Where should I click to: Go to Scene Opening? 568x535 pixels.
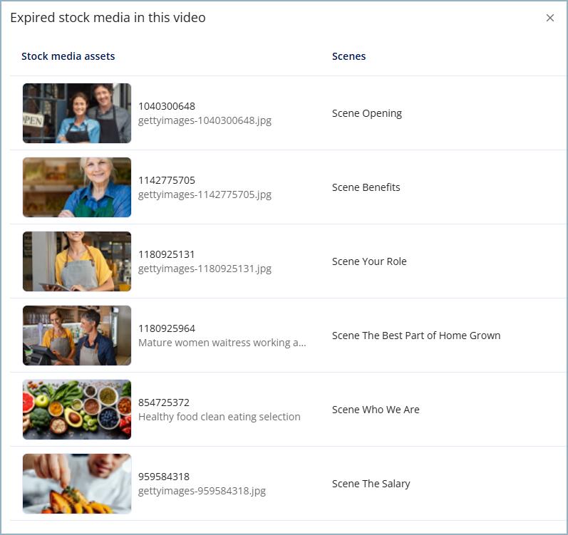[x=366, y=113]
